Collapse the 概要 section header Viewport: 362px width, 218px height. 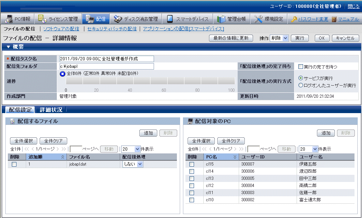tap(8, 47)
